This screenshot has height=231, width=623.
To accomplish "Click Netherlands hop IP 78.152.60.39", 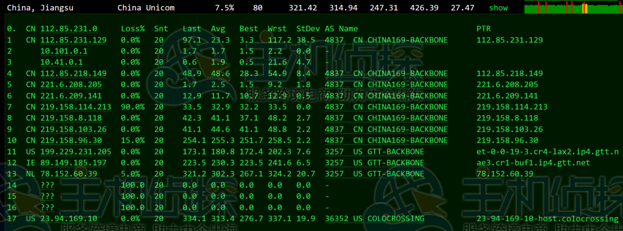I will [69, 174].
